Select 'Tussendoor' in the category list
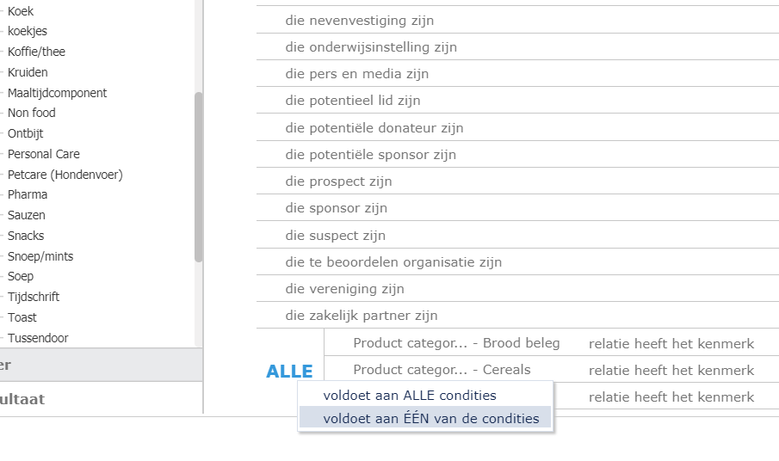The image size is (779, 461). [38, 338]
